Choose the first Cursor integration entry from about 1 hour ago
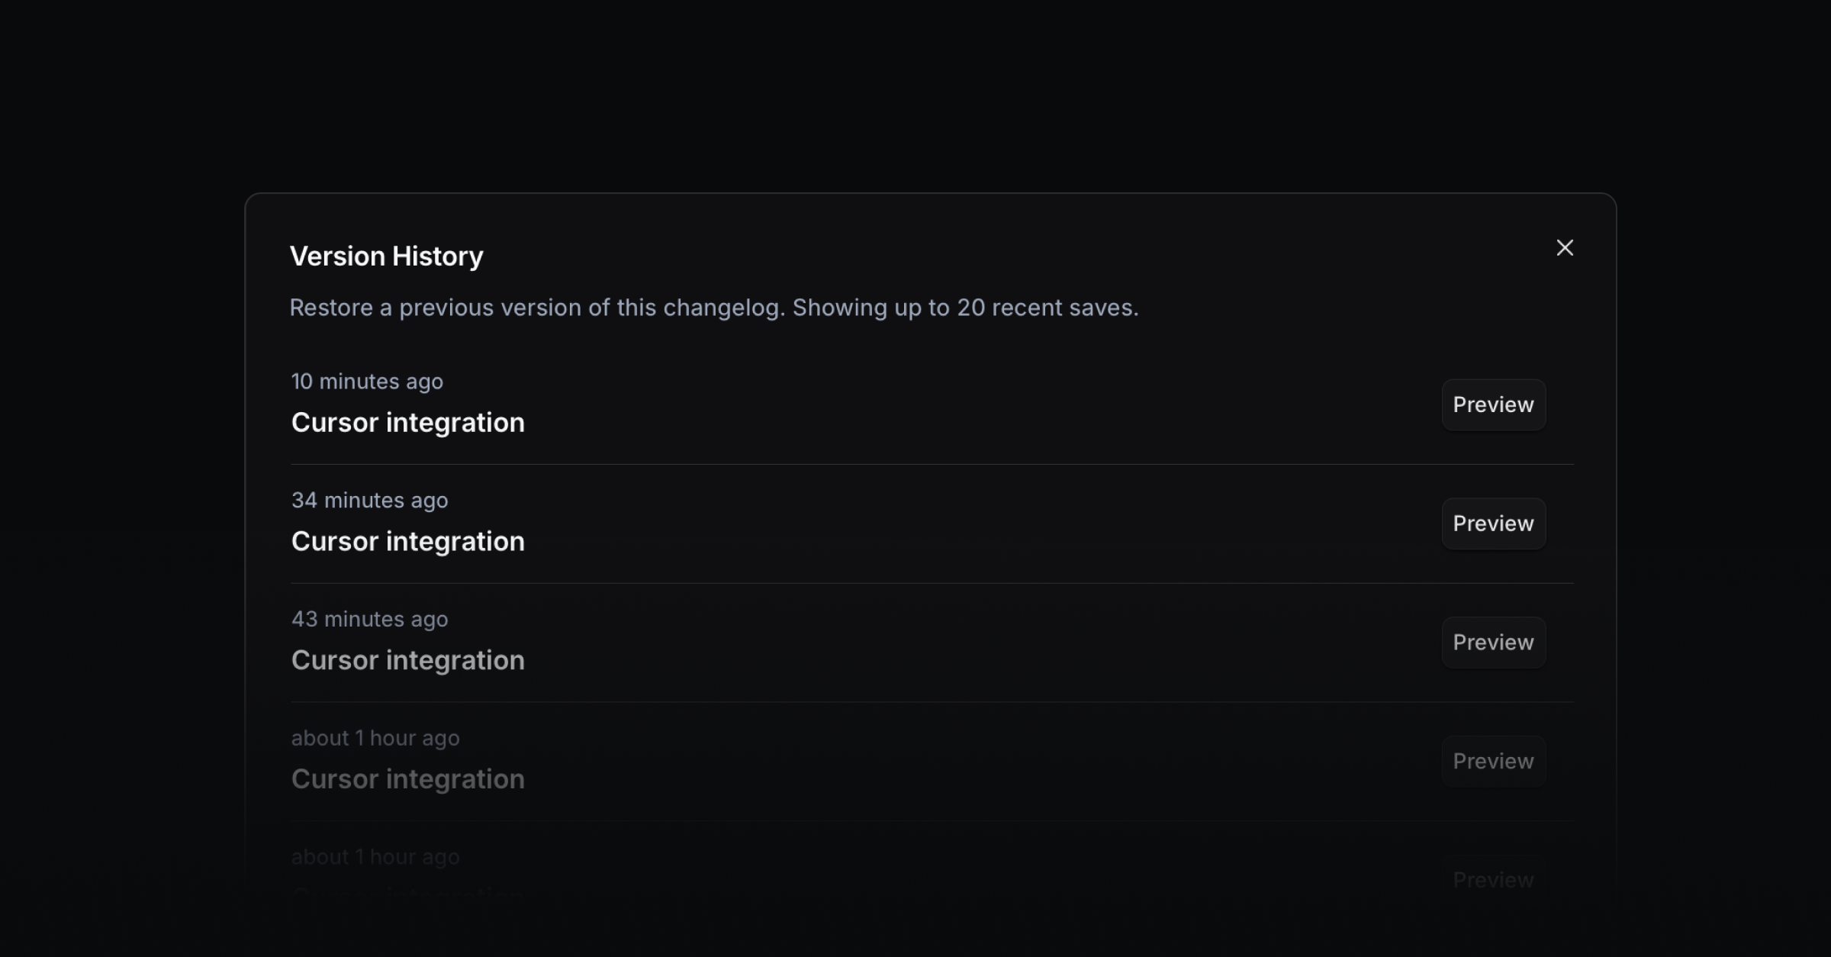 [408, 779]
